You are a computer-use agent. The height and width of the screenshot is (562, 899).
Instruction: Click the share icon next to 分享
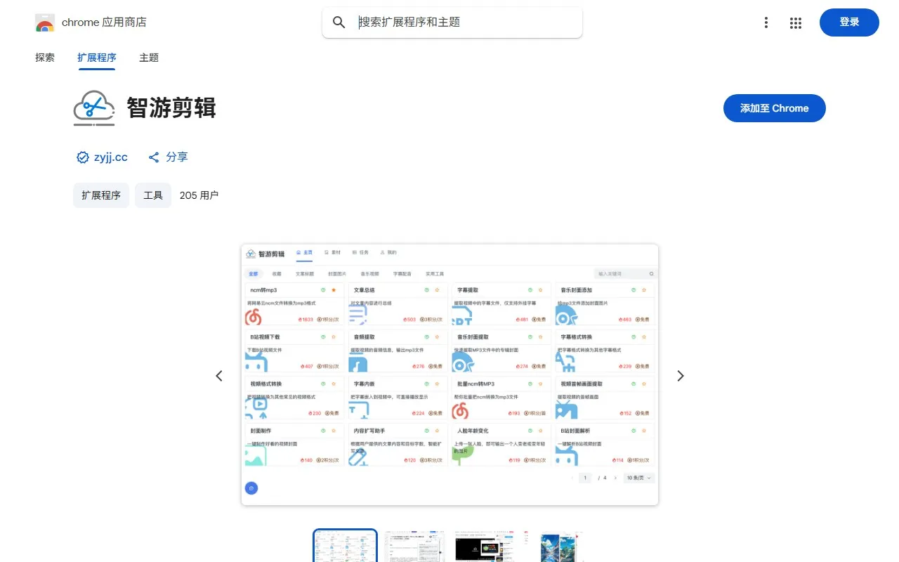[154, 157]
